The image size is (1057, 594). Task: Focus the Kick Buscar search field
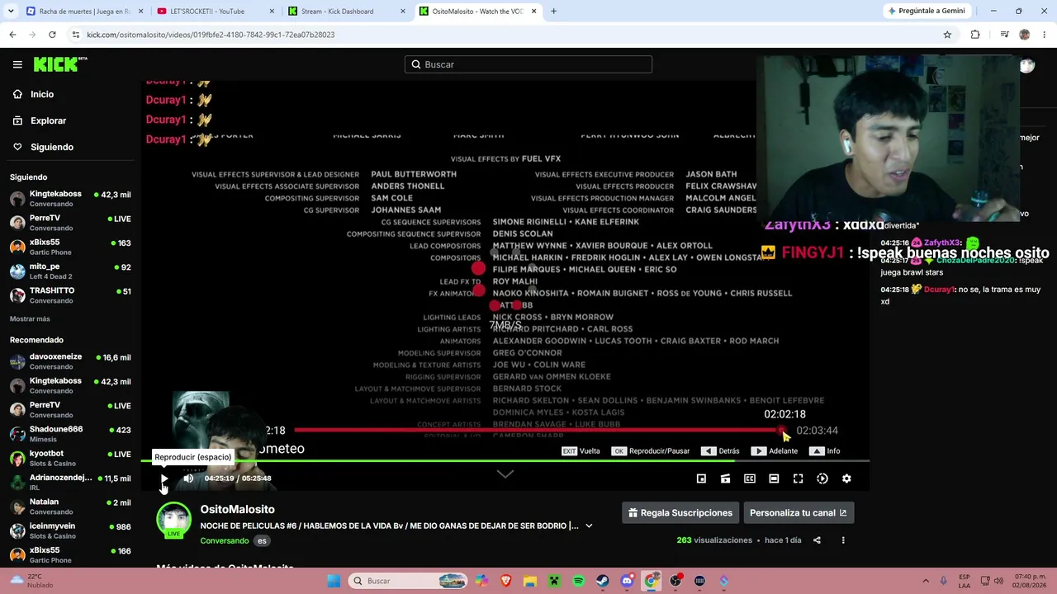point(528,64)
